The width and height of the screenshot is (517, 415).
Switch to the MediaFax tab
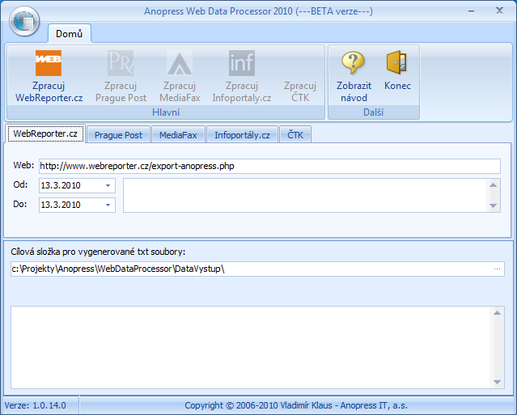click(177, 135)
